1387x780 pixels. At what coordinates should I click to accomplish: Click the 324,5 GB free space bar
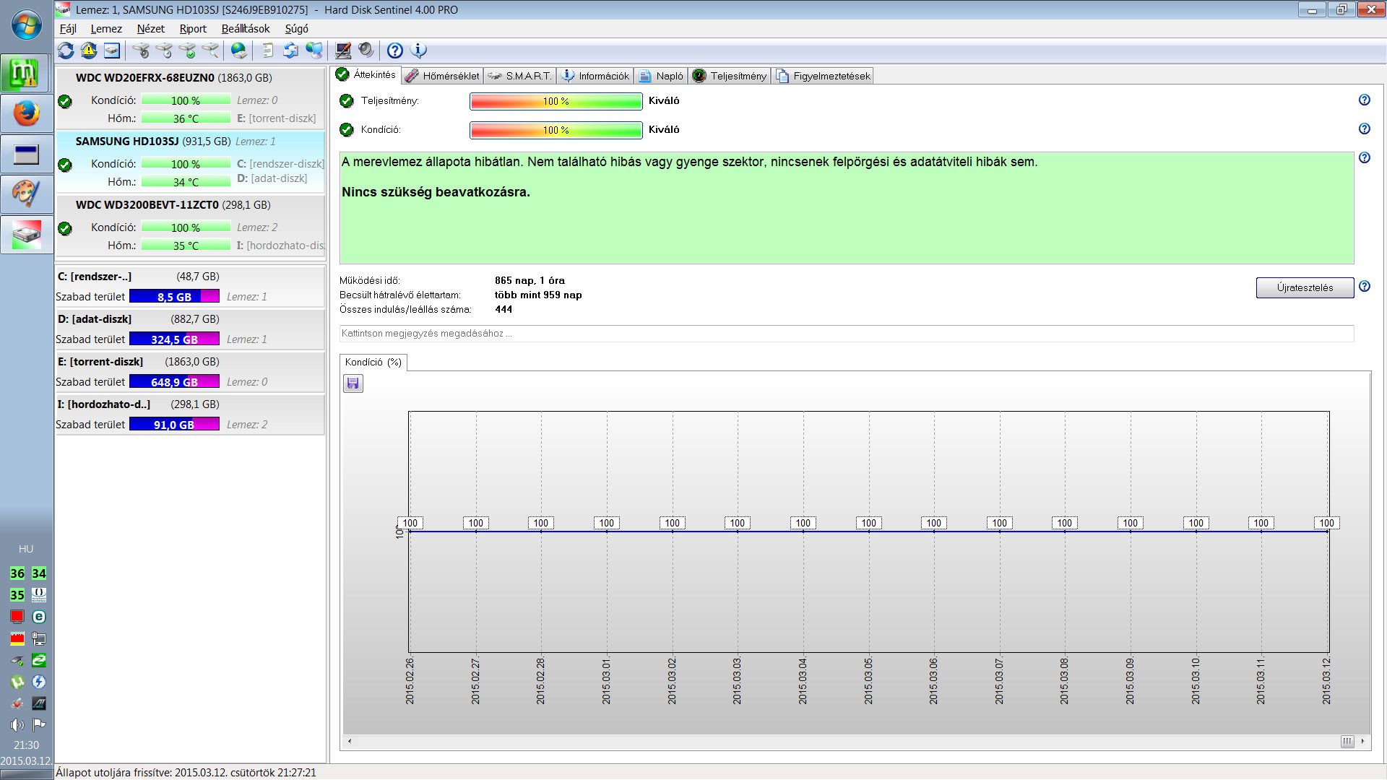coord(174,339)
